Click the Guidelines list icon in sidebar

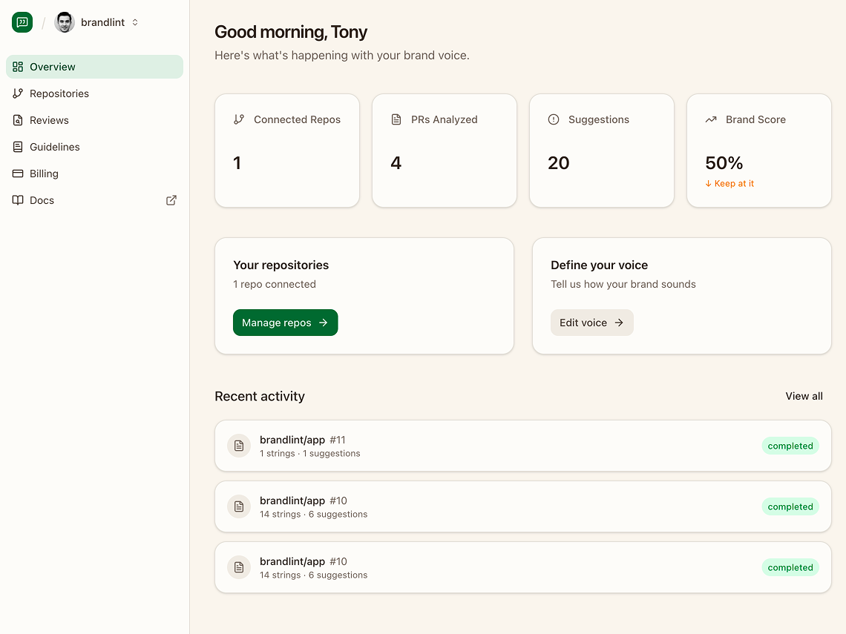click(16, 146)
